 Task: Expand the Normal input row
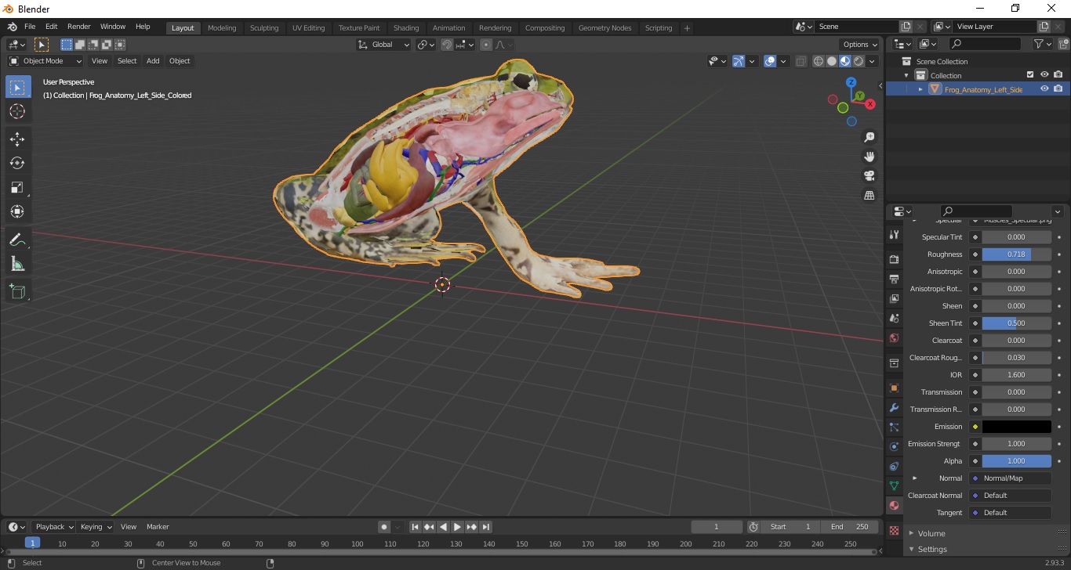tap(915, 478)
